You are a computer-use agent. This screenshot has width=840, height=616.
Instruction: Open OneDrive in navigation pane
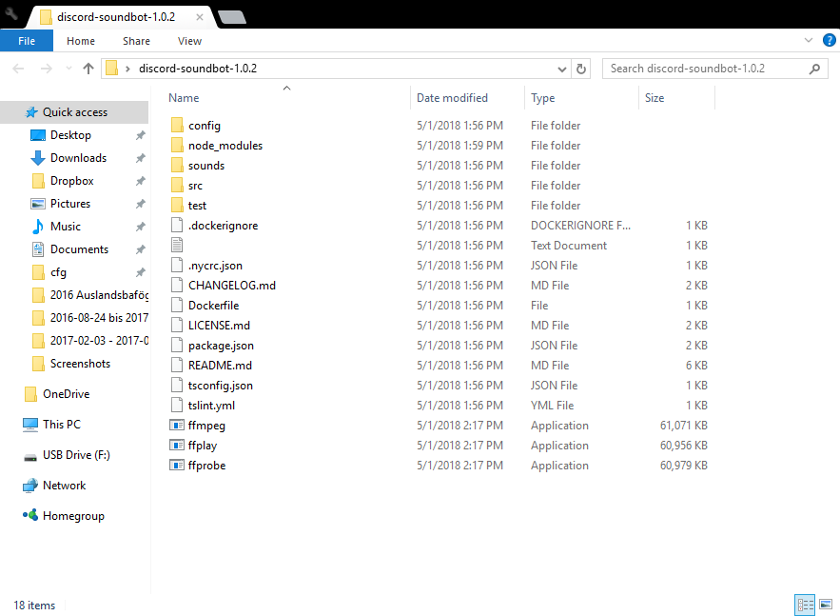pos(66,394)
